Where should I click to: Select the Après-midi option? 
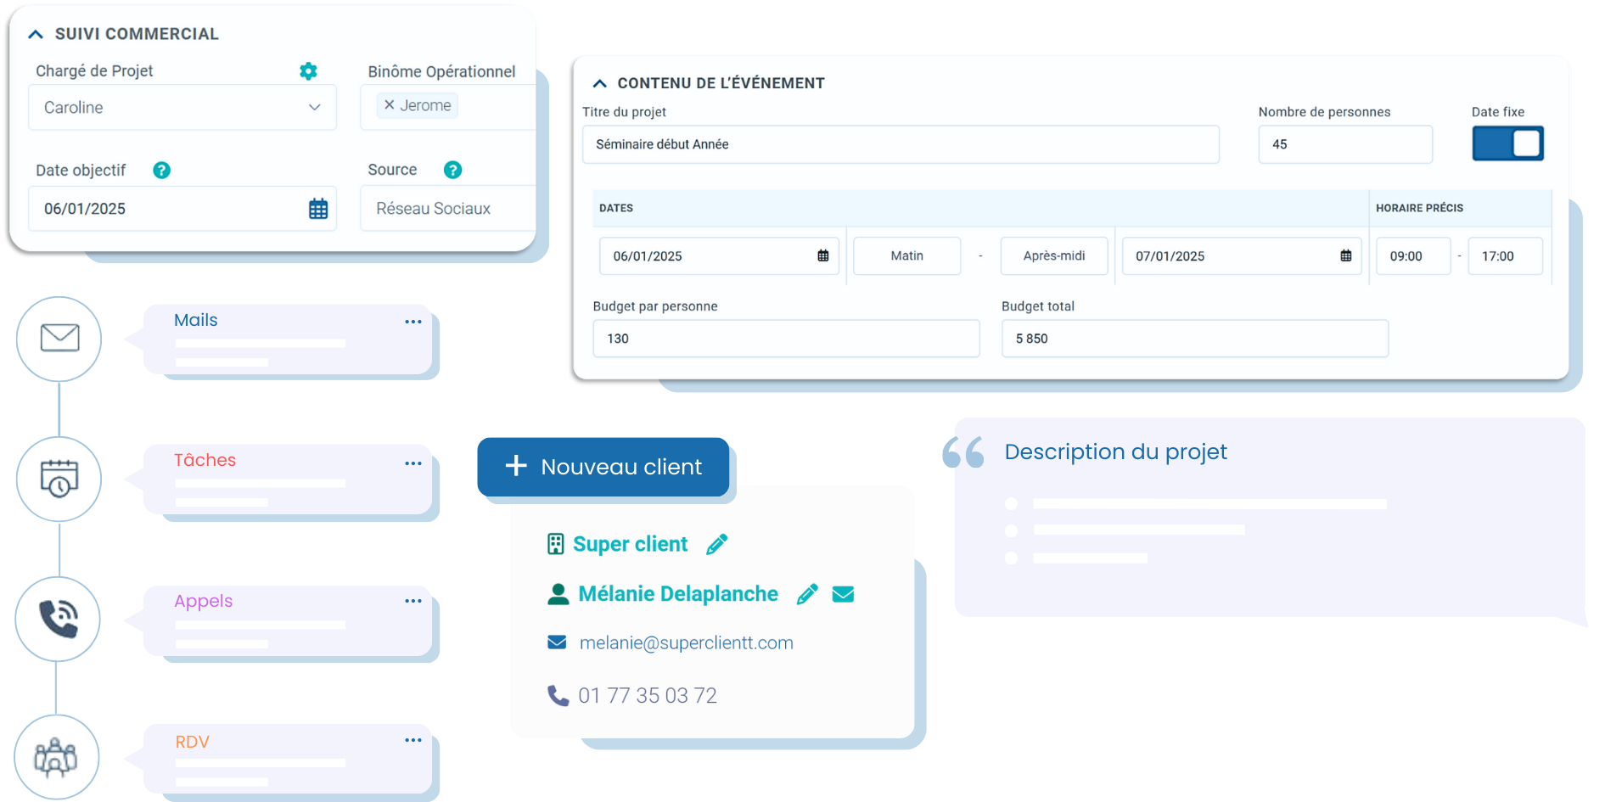1054,256
